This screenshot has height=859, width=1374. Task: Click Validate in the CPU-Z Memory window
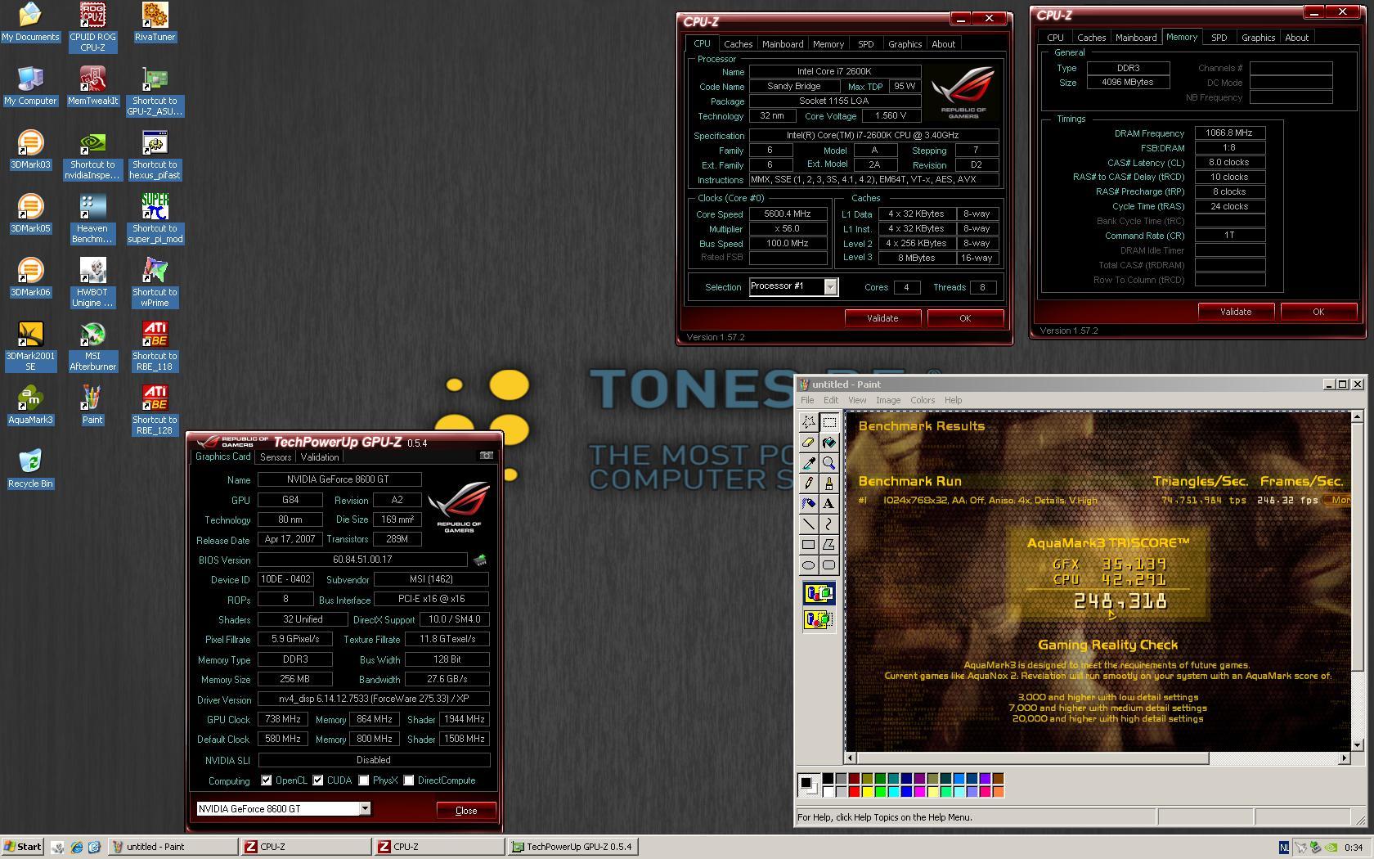[x=1236, y=312]
